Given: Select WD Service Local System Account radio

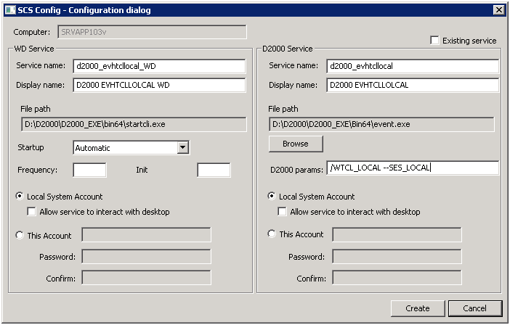Looking at the screenshot, I should pyautogui.click(x=20, y=197).
